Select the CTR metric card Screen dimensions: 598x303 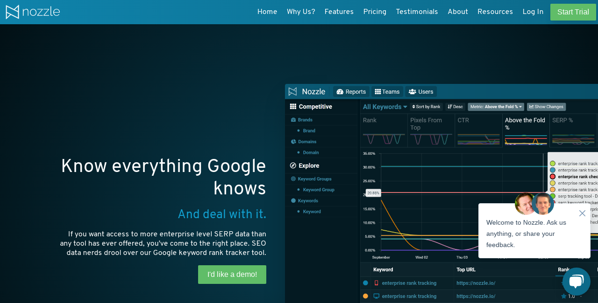(479, 131)
